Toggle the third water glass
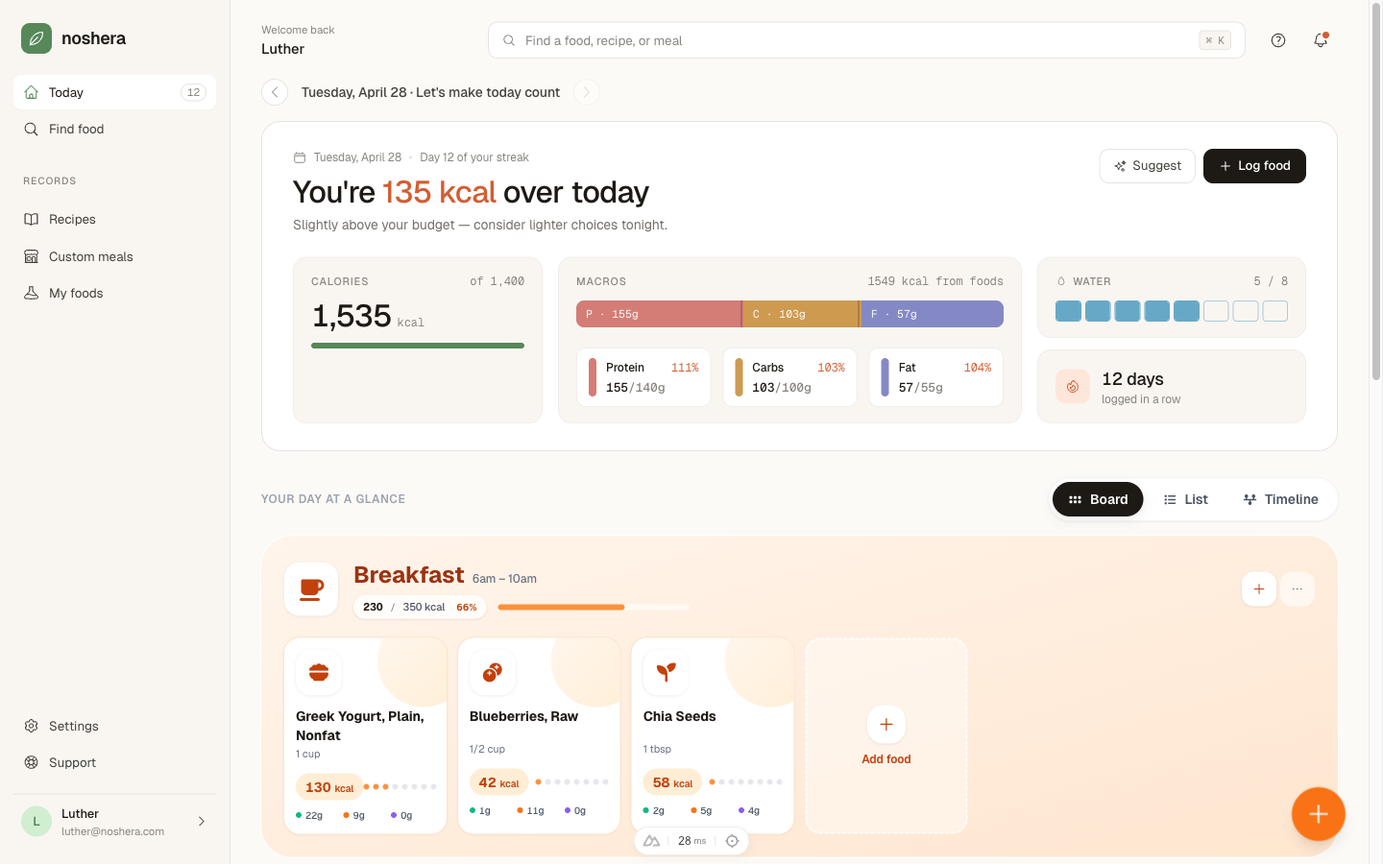The width and height of the screenshot is (1383, 864). (1128, 311)
